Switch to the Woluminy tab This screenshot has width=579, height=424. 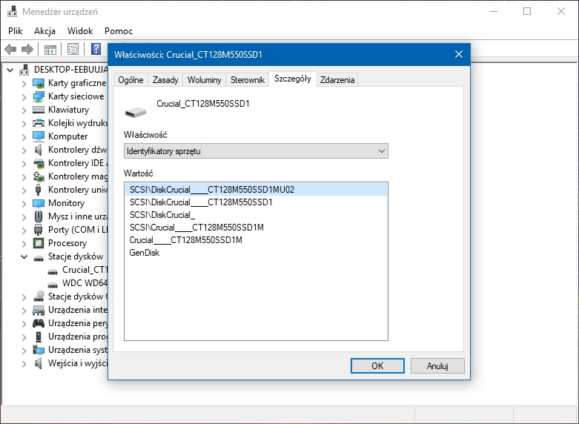point(204,80)
